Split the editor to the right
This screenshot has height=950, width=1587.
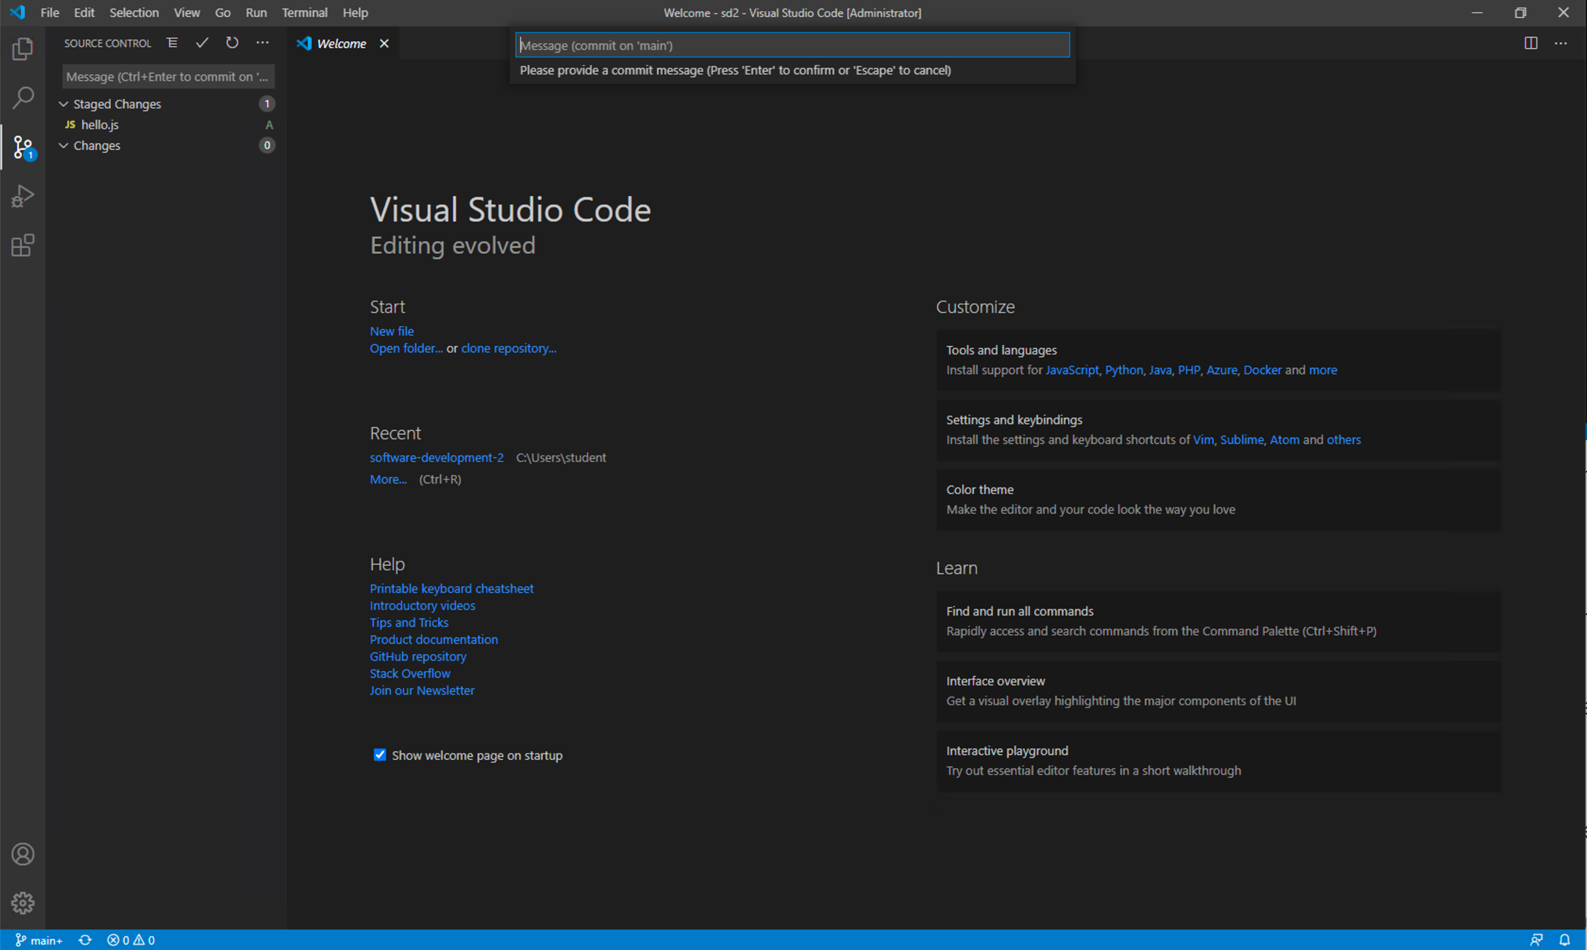tap(1531, 43)
